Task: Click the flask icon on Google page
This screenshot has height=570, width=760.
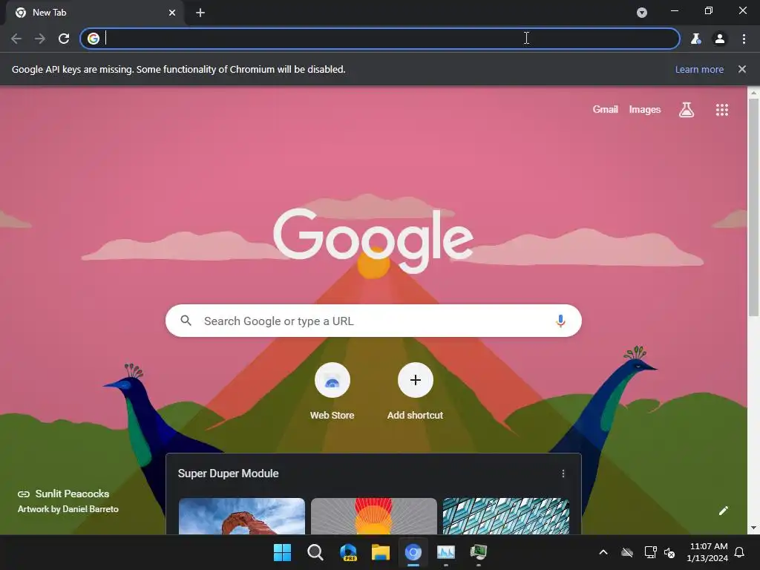Action: click(x=687, y=110)
